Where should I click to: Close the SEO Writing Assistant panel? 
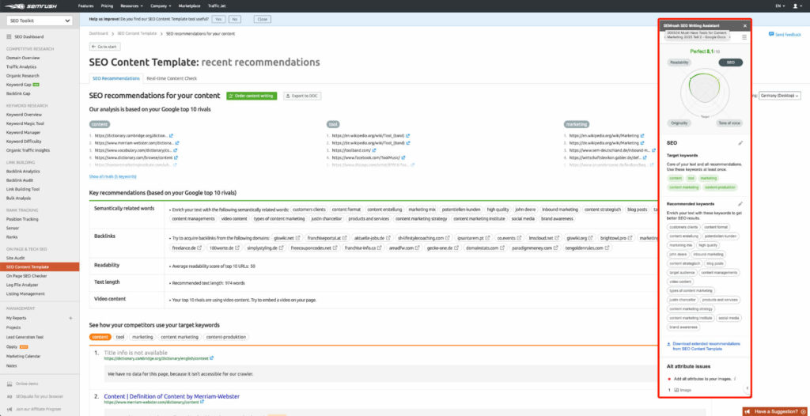[744, 25]
